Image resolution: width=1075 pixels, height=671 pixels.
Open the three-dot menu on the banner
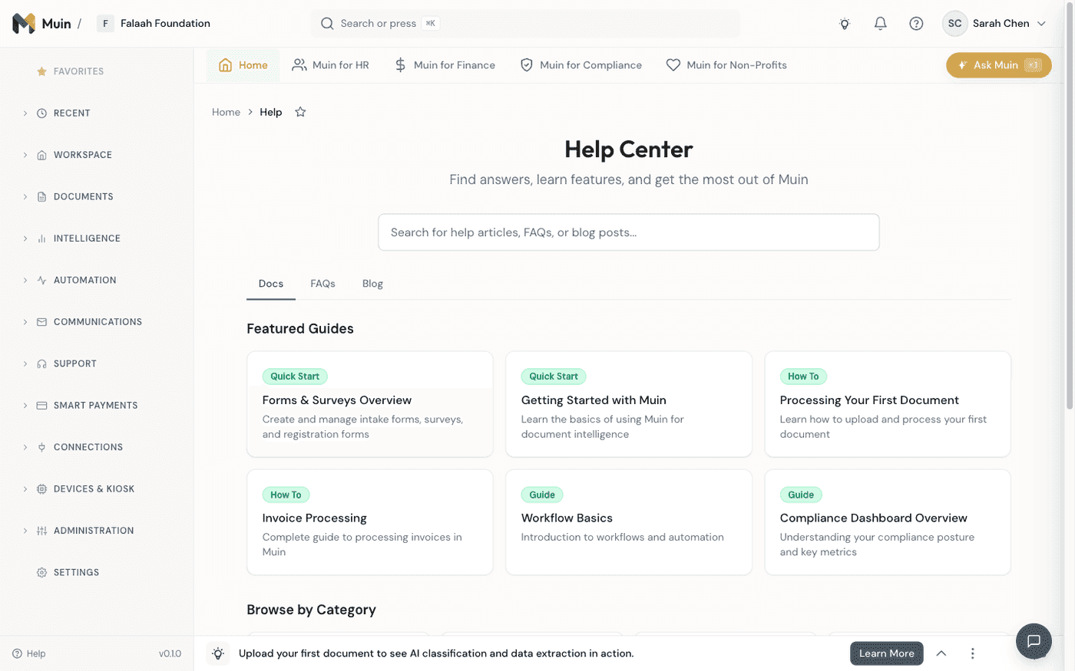coord(972,653)
